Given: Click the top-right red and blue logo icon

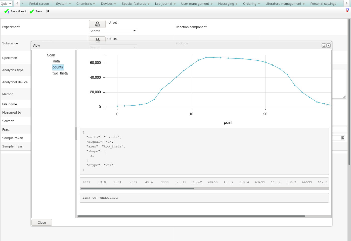Looking at the screenshot, I should [x=347, y=11].
